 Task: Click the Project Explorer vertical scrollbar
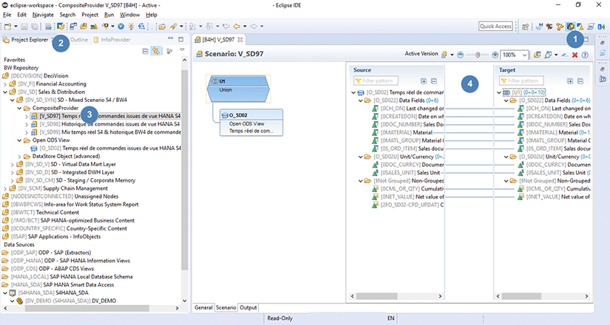(x=185, y=171)
